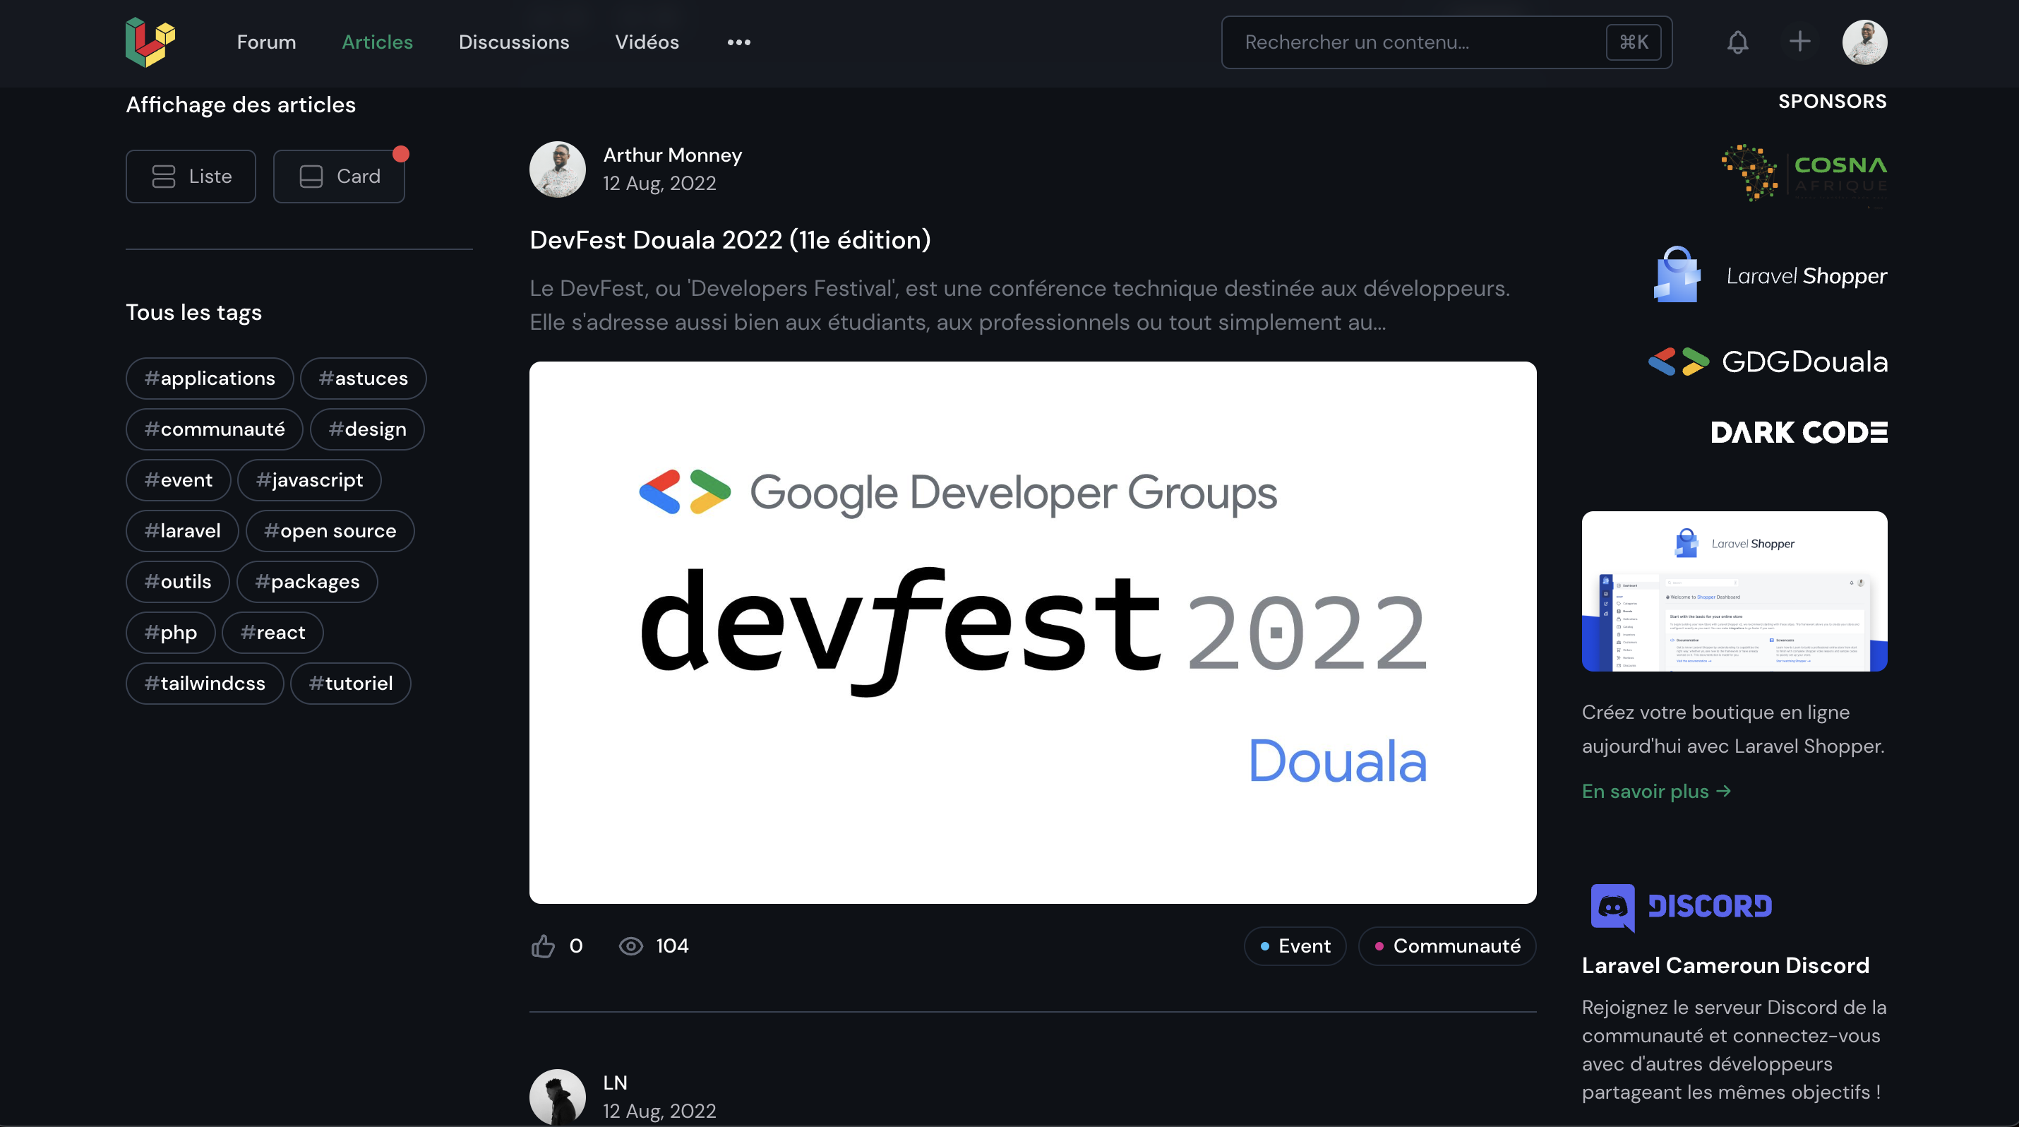
Task: Filter articles by the #laravel tag
Action: point(182,530)
